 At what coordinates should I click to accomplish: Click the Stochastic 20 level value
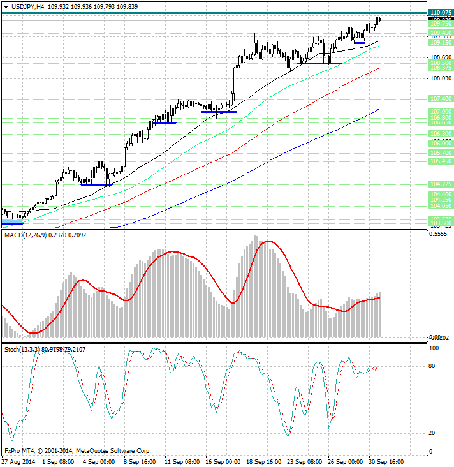(x=432, y=433)
